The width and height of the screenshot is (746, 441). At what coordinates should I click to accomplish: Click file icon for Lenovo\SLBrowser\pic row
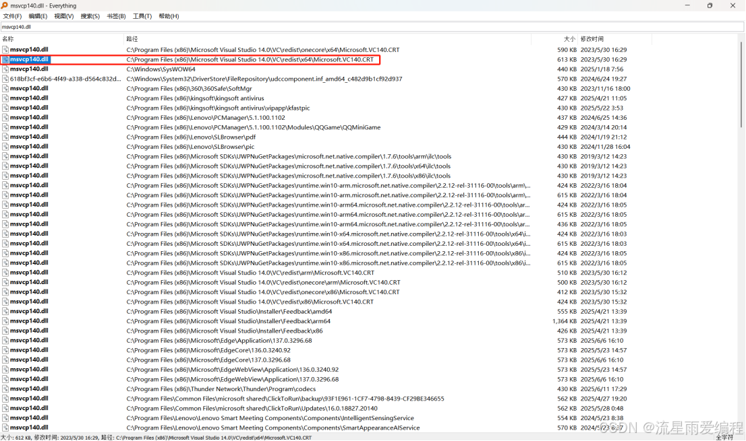point(5,146)
